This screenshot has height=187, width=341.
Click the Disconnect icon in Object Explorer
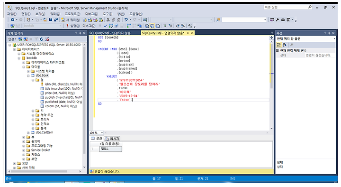coord(26,39)
